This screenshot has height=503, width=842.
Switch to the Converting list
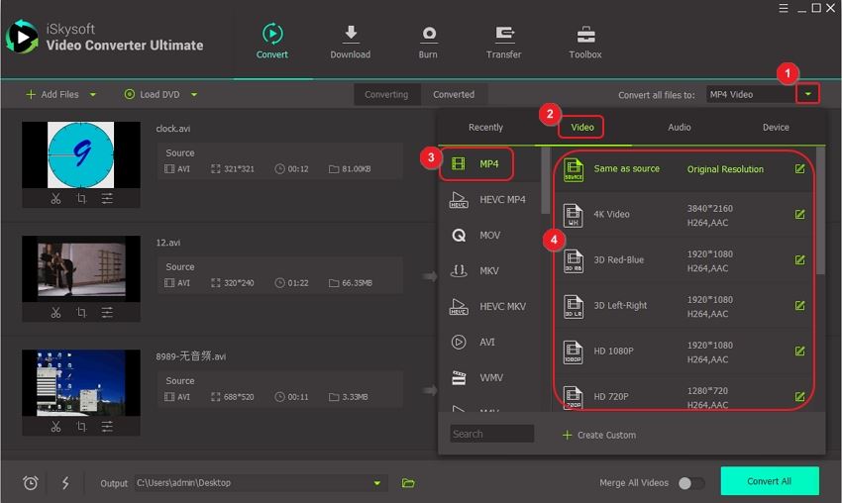click(386, 95)
